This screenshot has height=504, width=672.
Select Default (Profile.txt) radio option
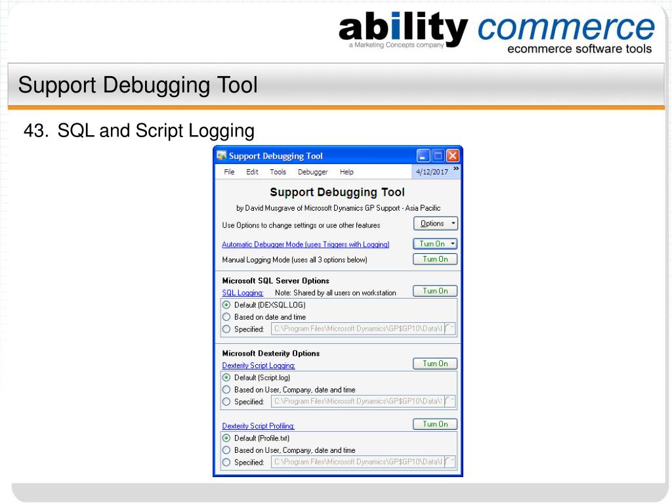click(x=226, y=438)
